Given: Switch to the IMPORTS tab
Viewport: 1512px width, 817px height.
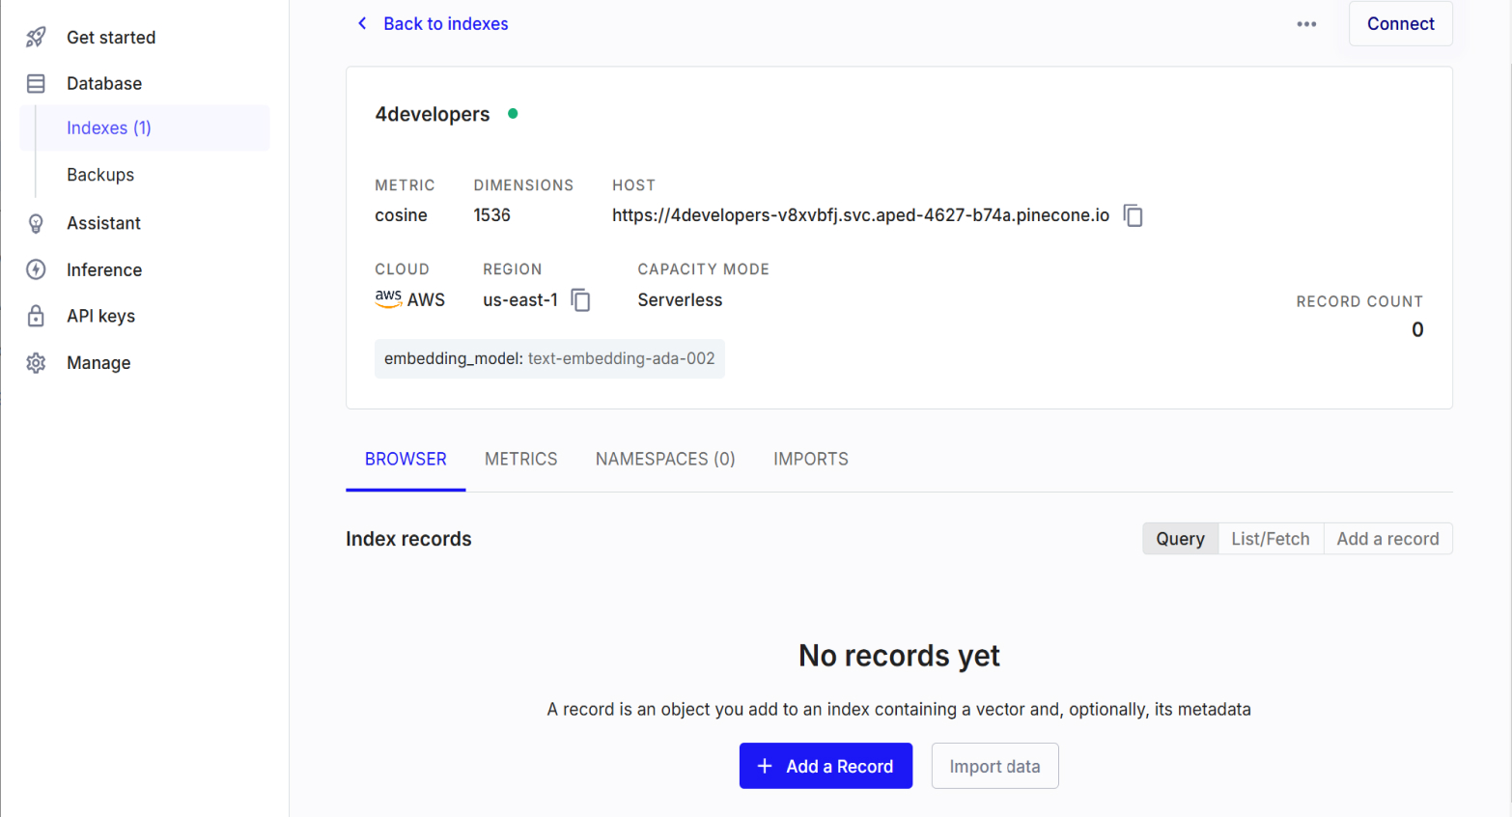Looking at the screenshot, I should (811, 459).
